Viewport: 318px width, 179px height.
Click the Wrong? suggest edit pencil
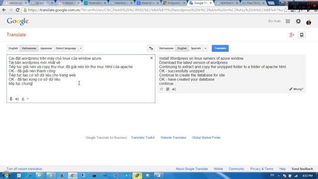[296, 89]
